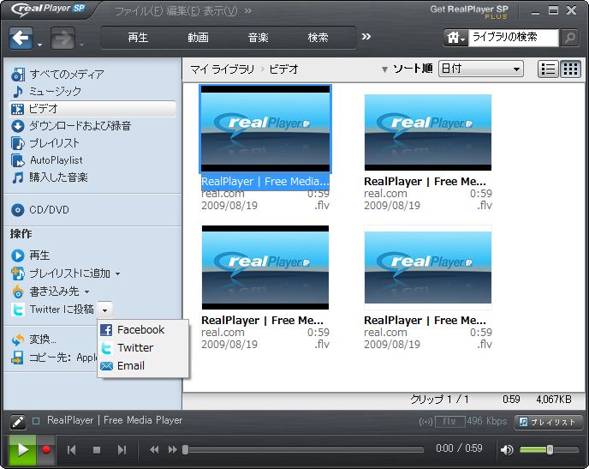
Task: Switch to 動画 tab
Action: [x=198, y=37]
